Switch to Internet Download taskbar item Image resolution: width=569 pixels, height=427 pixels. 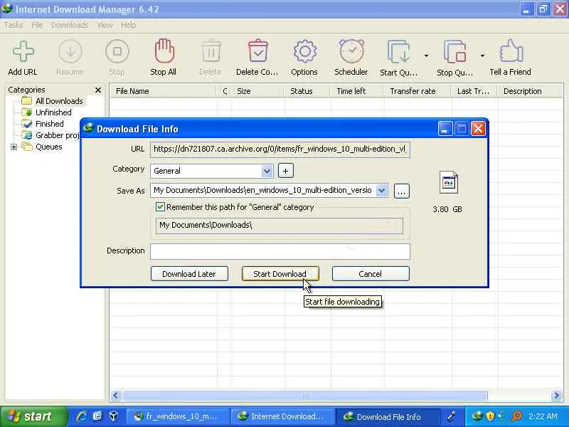tap(282, 416)
